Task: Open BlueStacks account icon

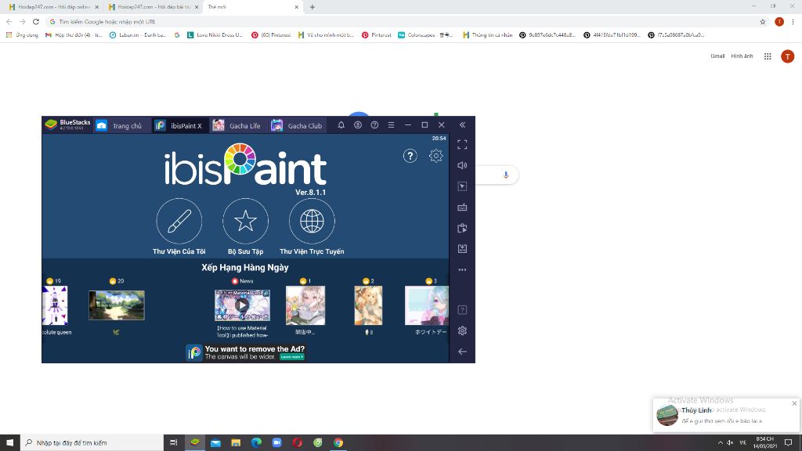Action: tap(357, 125)
